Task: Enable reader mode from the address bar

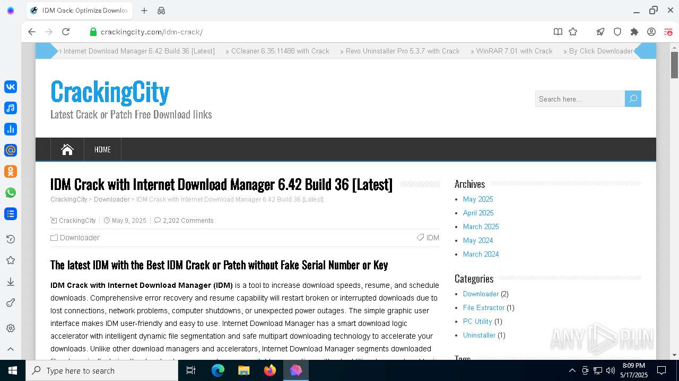Action: click(x=558, y=32)
